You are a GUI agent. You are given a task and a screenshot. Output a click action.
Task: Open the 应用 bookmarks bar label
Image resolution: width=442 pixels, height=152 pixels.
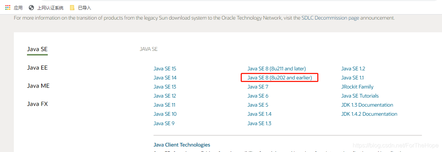pos(18,8)
